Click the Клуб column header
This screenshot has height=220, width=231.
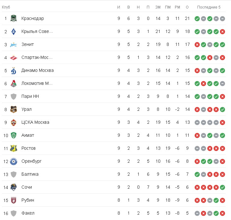6,7
